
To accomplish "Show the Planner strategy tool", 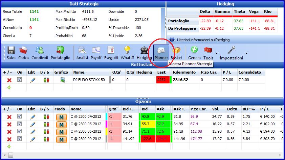I will click(x=161, y=53).
